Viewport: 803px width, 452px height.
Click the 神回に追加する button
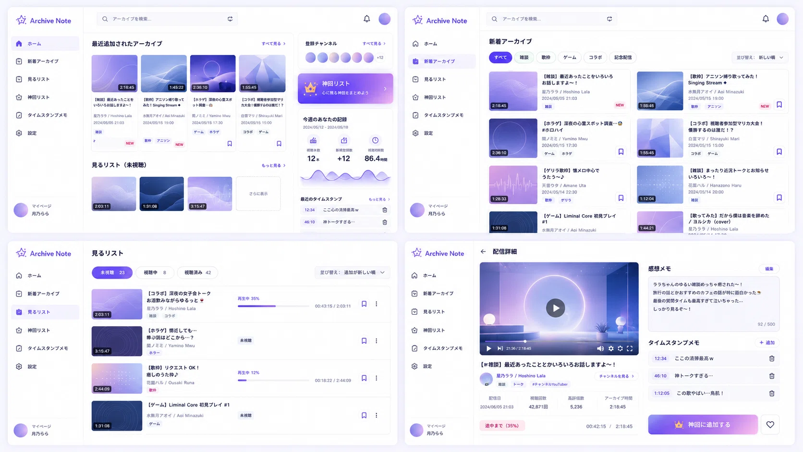click(x=703, y=425)
